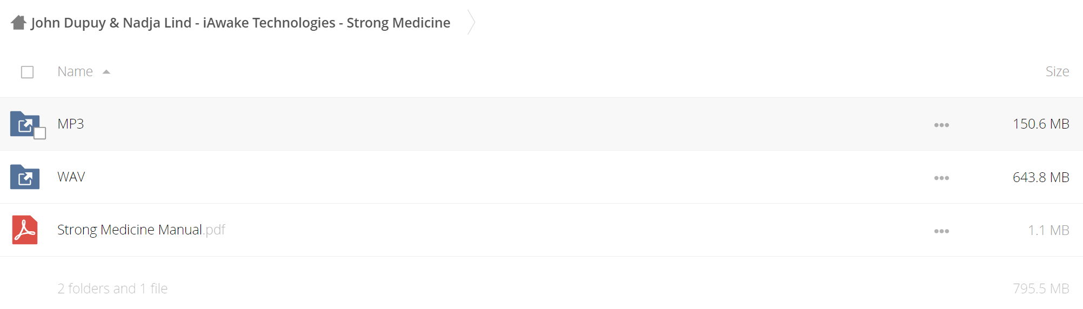This screenshot has height=309, width=1083.
Task: Click the 150.6 MB size value
Action: point(1041,124)
